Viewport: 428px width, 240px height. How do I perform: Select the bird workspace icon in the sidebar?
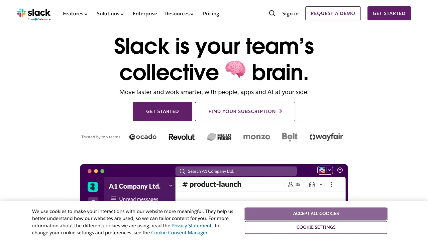pos(93,187)
